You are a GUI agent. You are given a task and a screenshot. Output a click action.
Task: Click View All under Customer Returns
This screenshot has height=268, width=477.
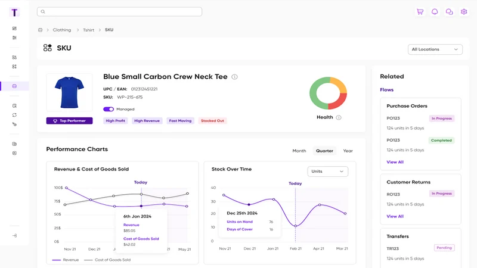tap(395, 216)
